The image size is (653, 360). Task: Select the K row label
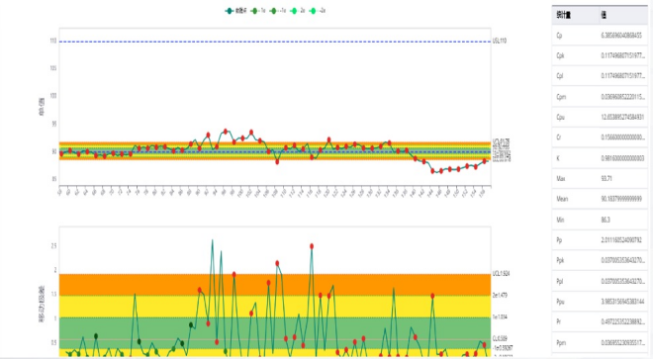pos(558,158)
